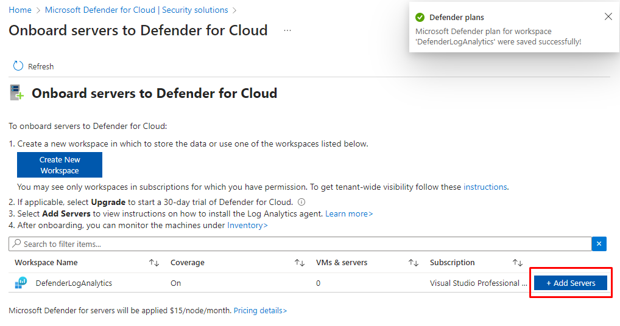Sort by Workspace Name column arrows

click(154, 263)
